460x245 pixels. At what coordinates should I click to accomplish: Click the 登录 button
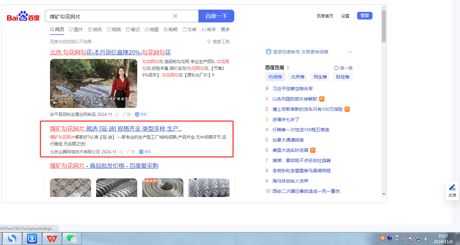click(x=365, y=16)
